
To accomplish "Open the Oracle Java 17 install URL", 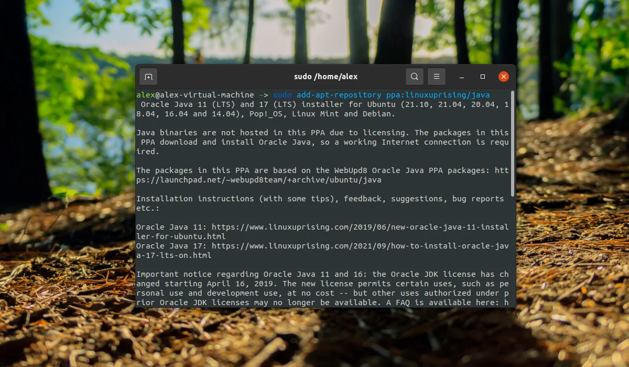I will click(x=322, y=251).
